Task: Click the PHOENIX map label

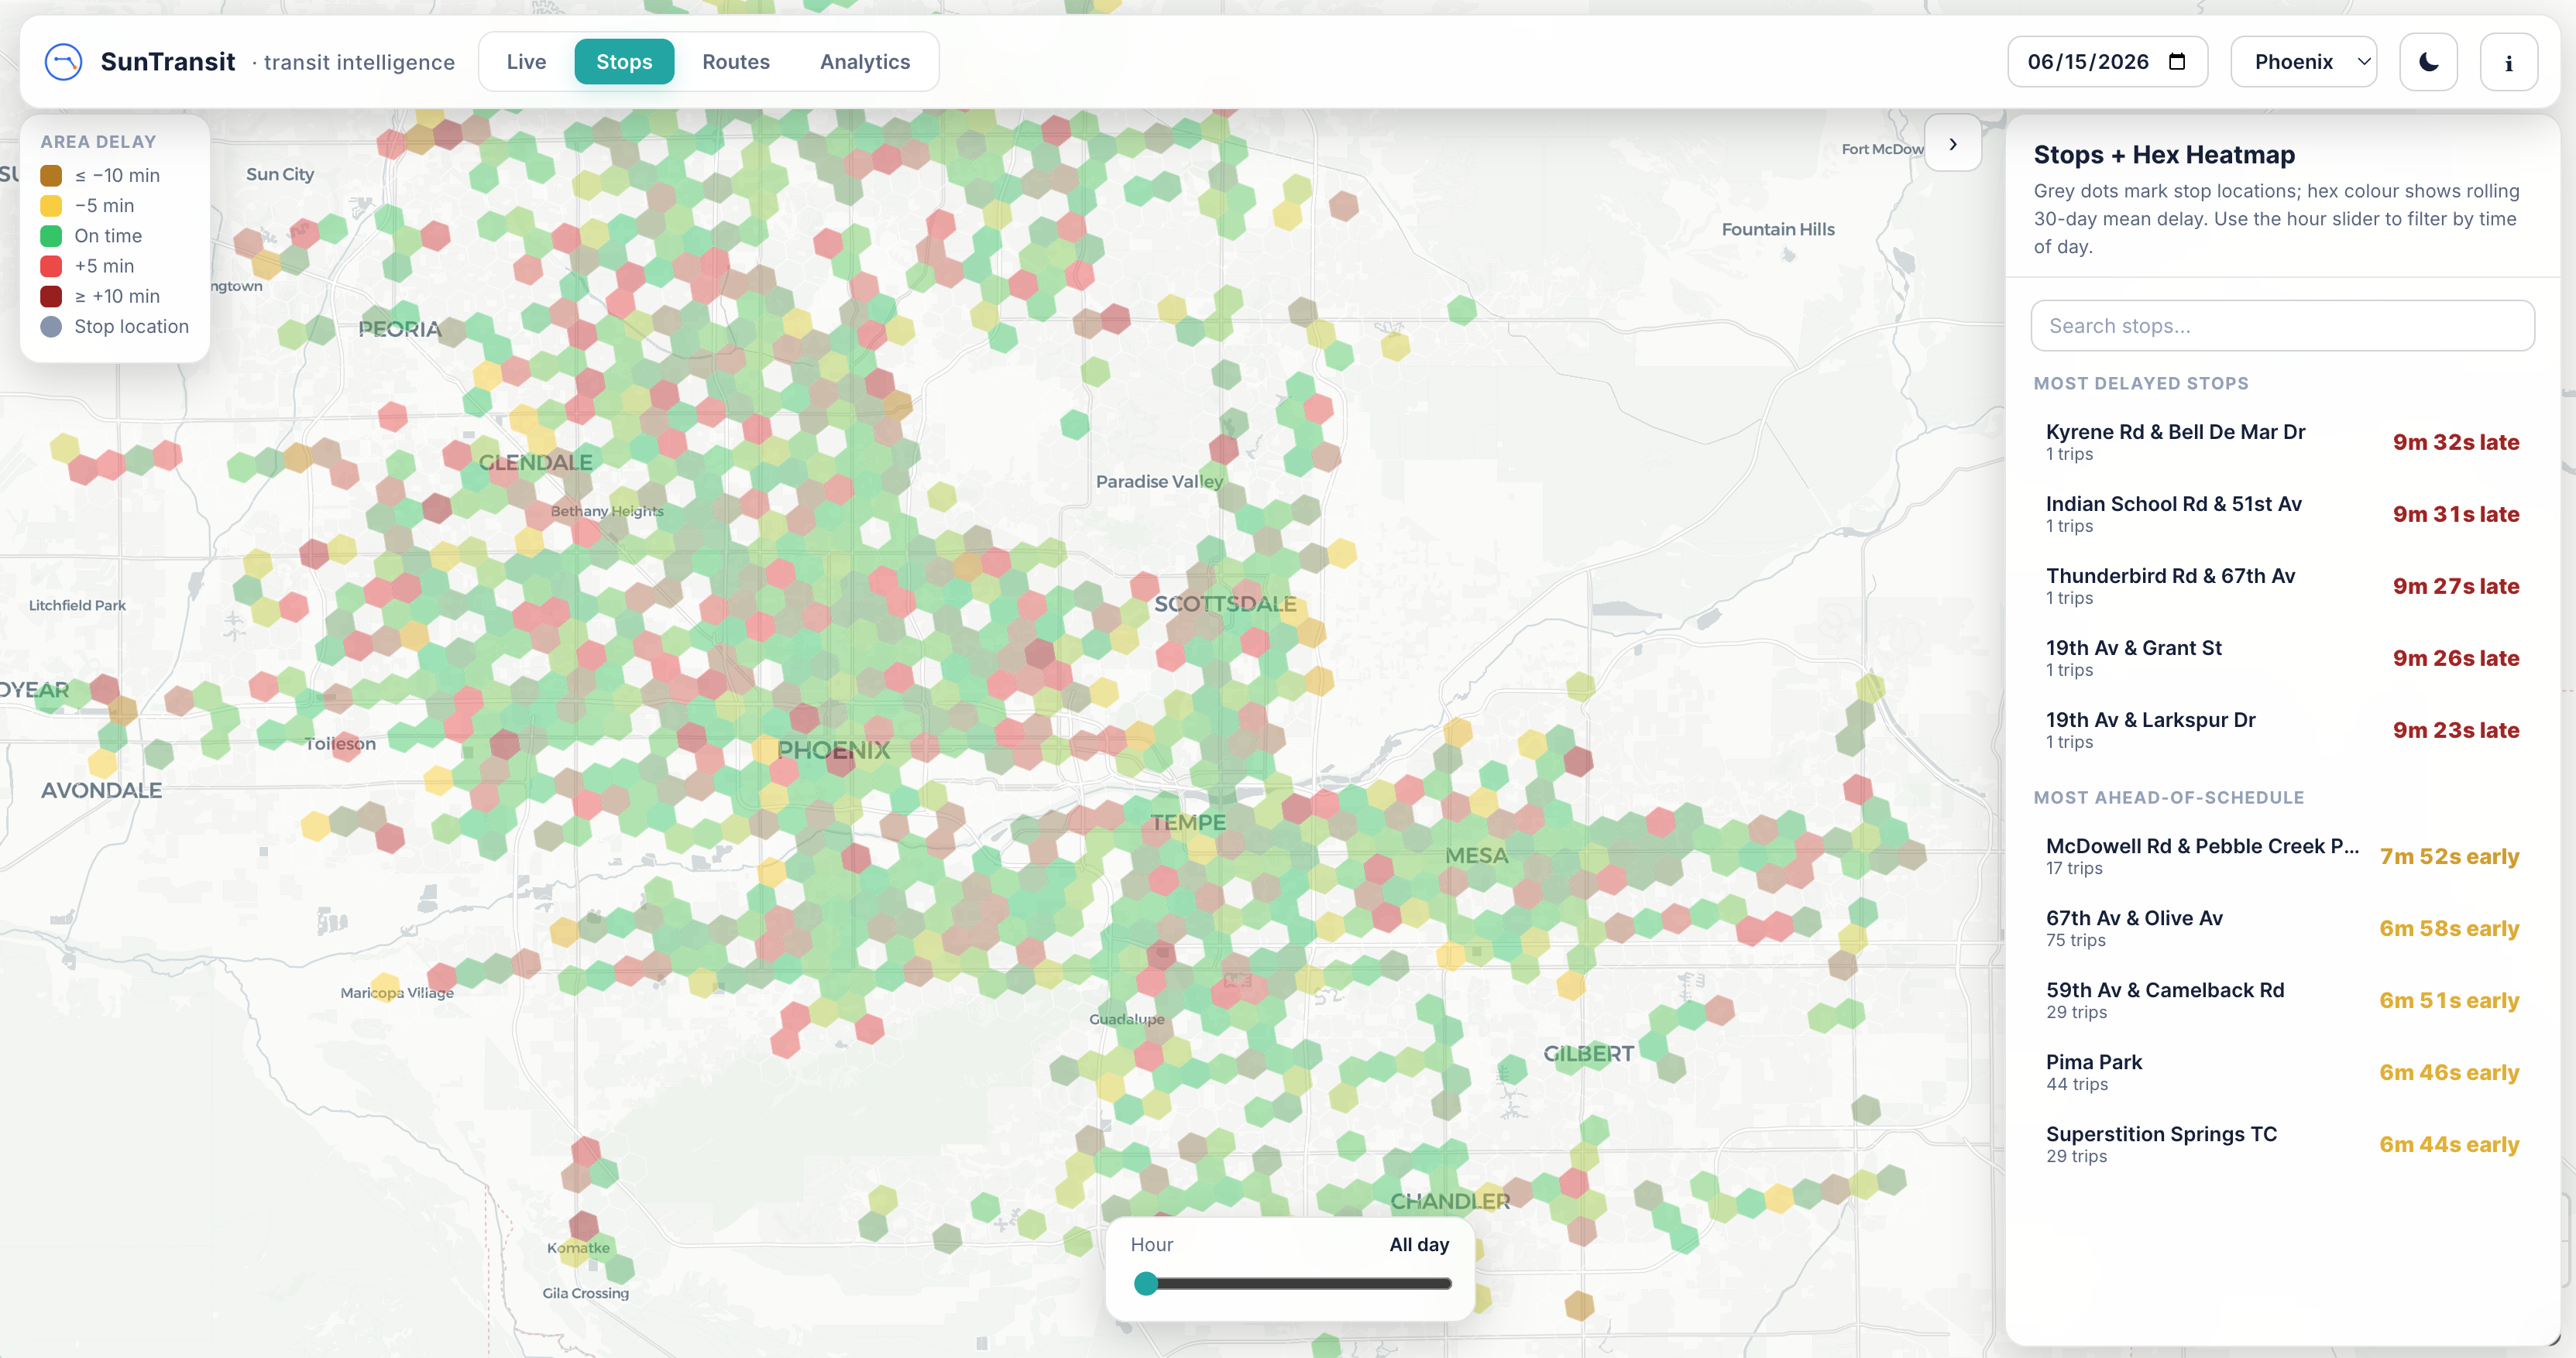Action: 833,750
